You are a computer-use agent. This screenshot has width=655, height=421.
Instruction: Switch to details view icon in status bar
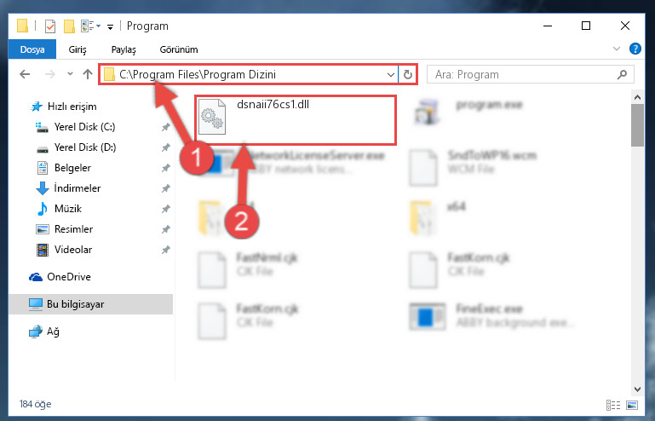pos(612,405)
